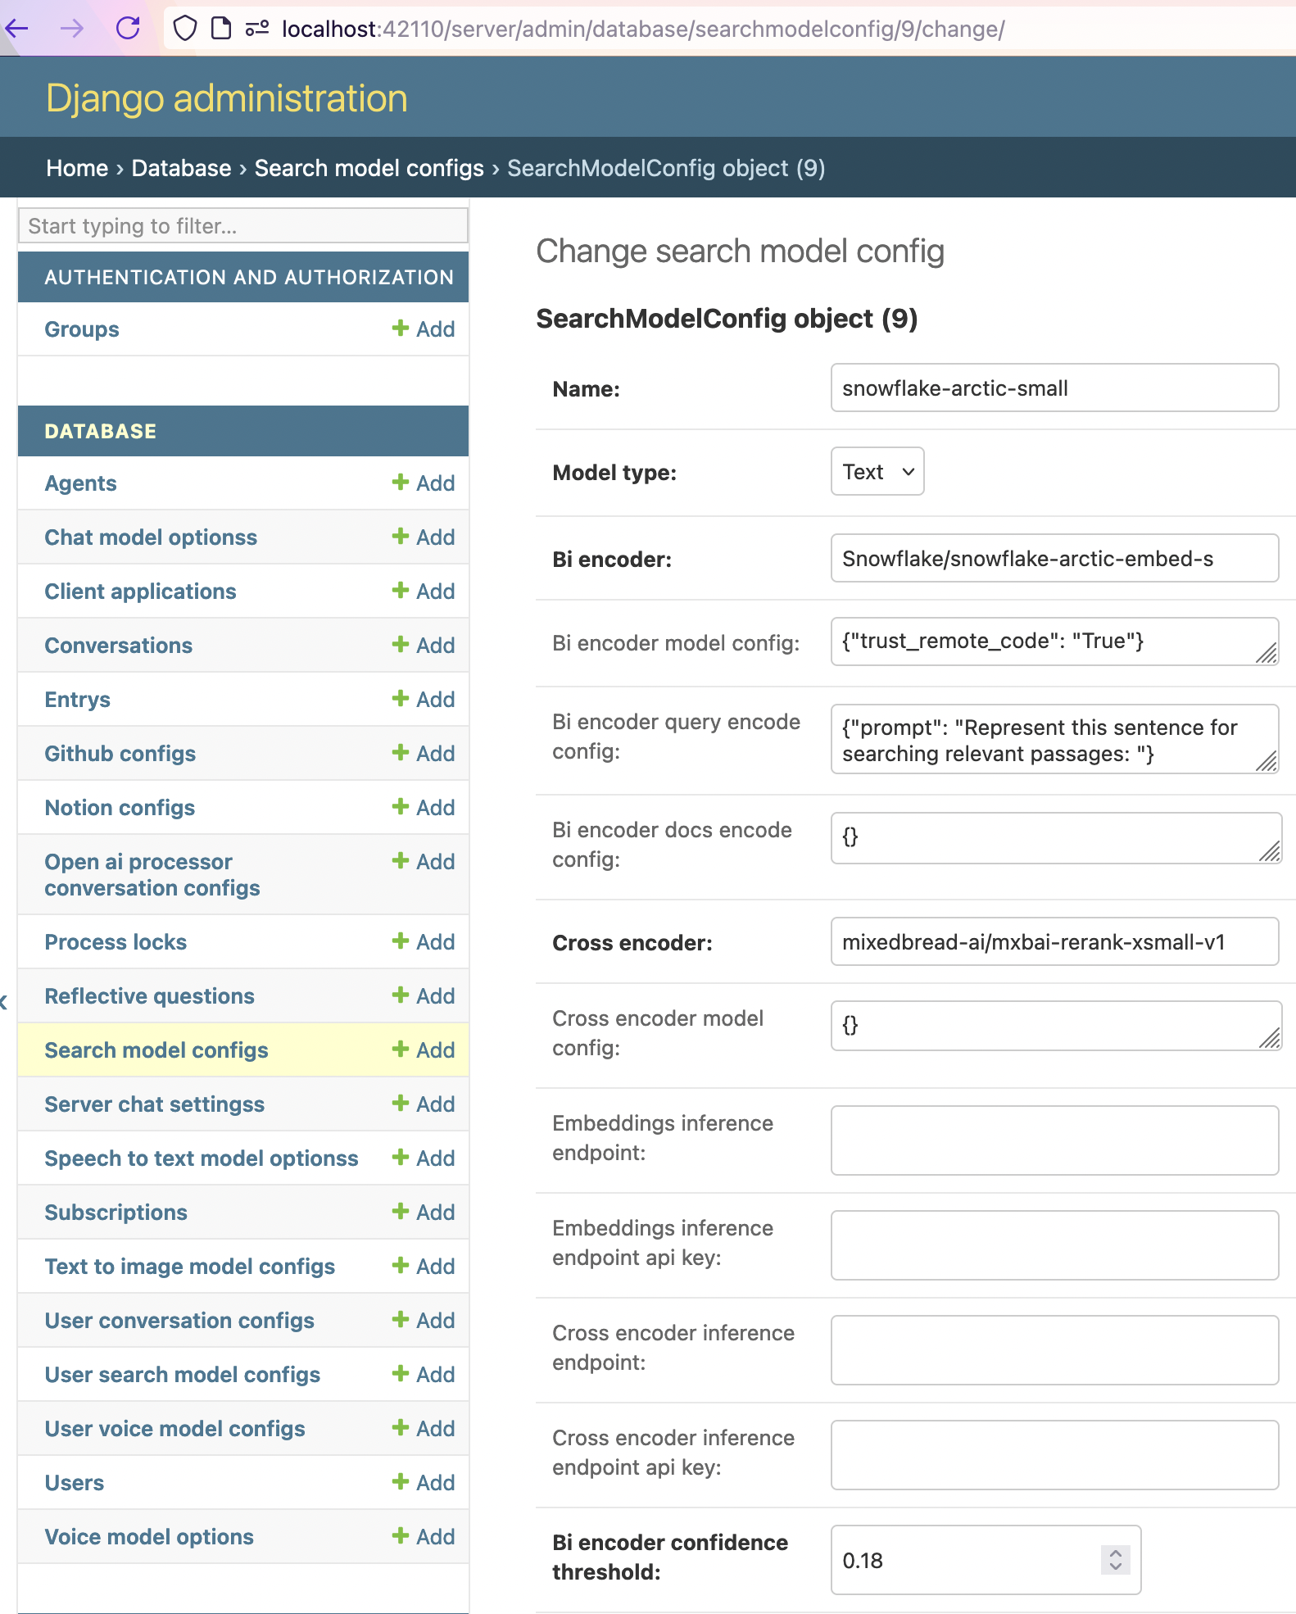
Task: Open Home in the breadcrumb navigation
Action: [77, 168]
